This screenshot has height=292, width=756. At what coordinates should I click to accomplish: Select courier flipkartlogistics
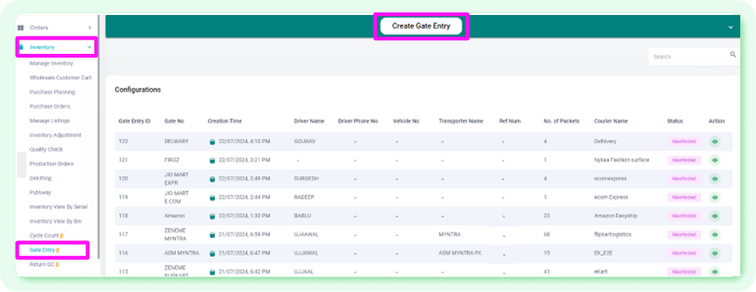pos(613,235)
